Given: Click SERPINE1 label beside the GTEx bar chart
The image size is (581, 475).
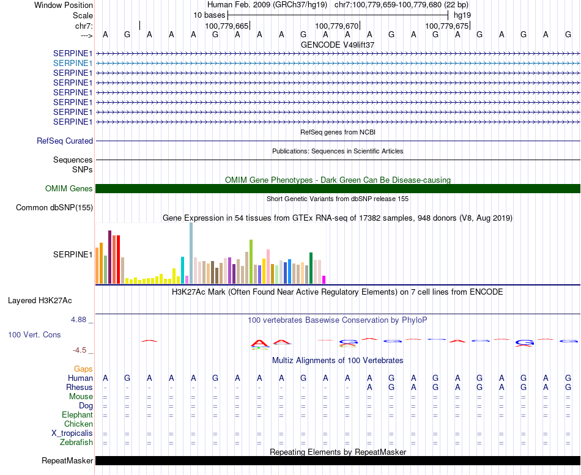Looking at the screenshot, I should 73,254.
